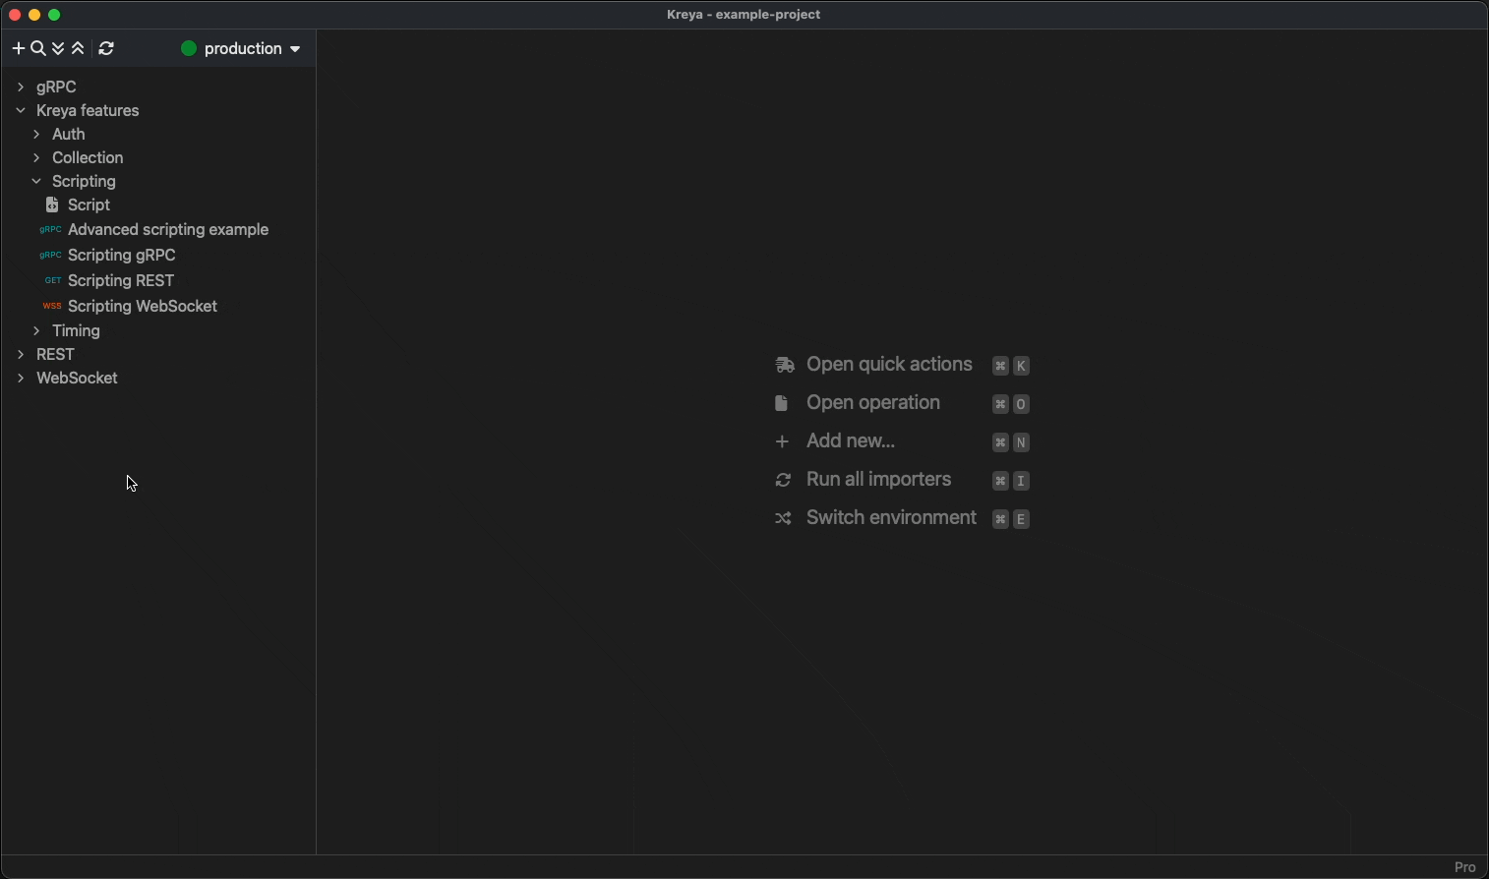Select the Timing folder label
1489x879 pixels.
(76, 331)
